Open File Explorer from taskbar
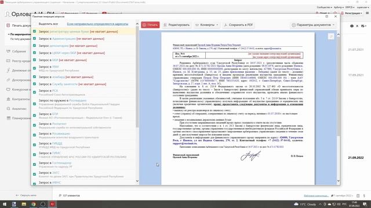Viewport: 371px width, 208px height. 24,204
